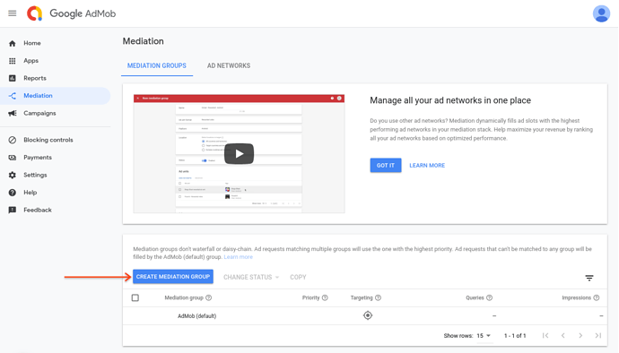Click the Payments money icon

pos(13,158)
